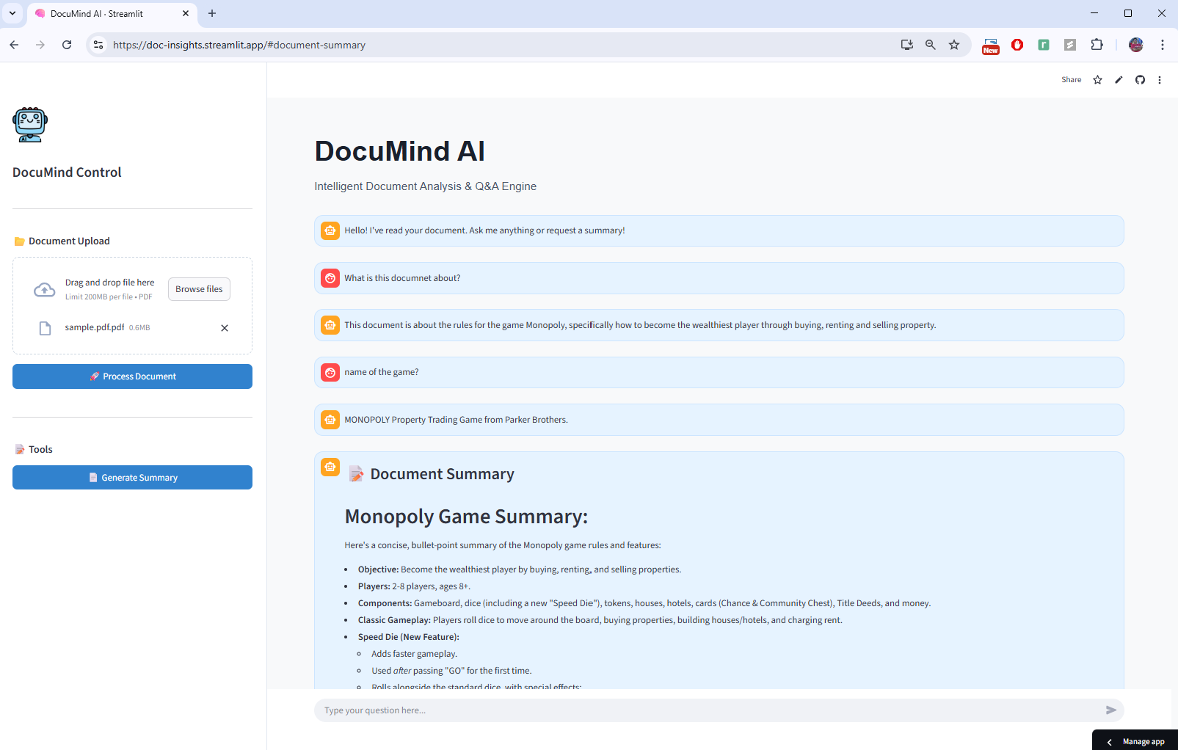
Task: Click the pencil edit icon in header
Action: (1119, 80)
